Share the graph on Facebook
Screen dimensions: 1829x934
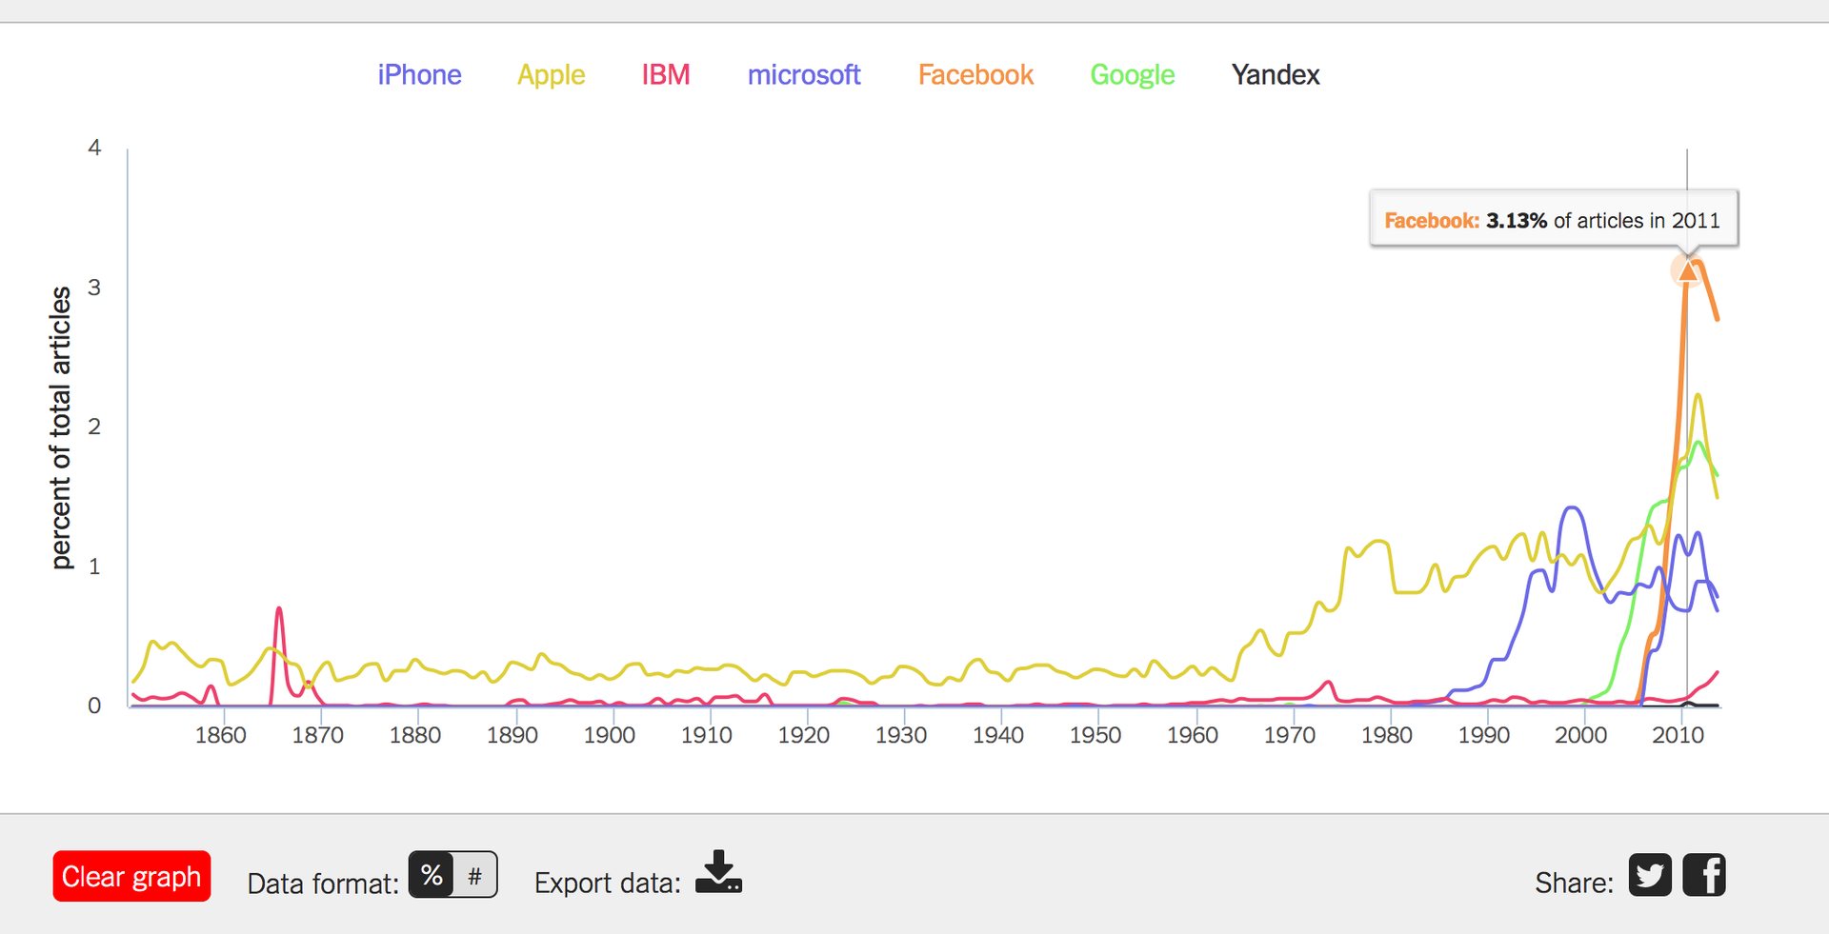[1704, 875]
